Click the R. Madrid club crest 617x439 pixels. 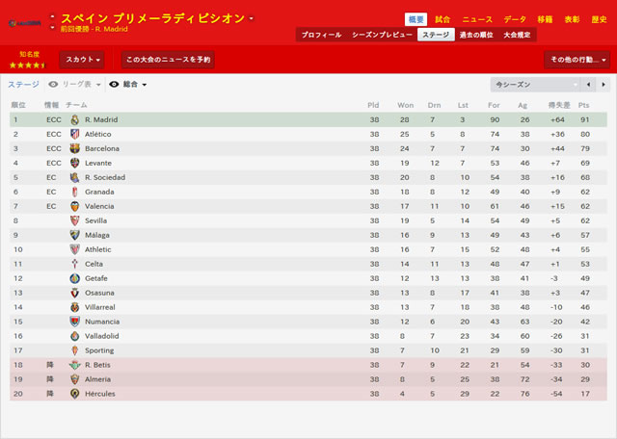pos(75,120)
